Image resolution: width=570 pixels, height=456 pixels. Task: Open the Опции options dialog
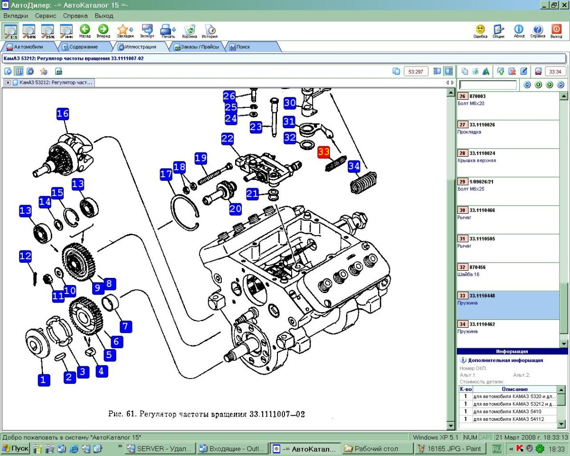(498, 30)
